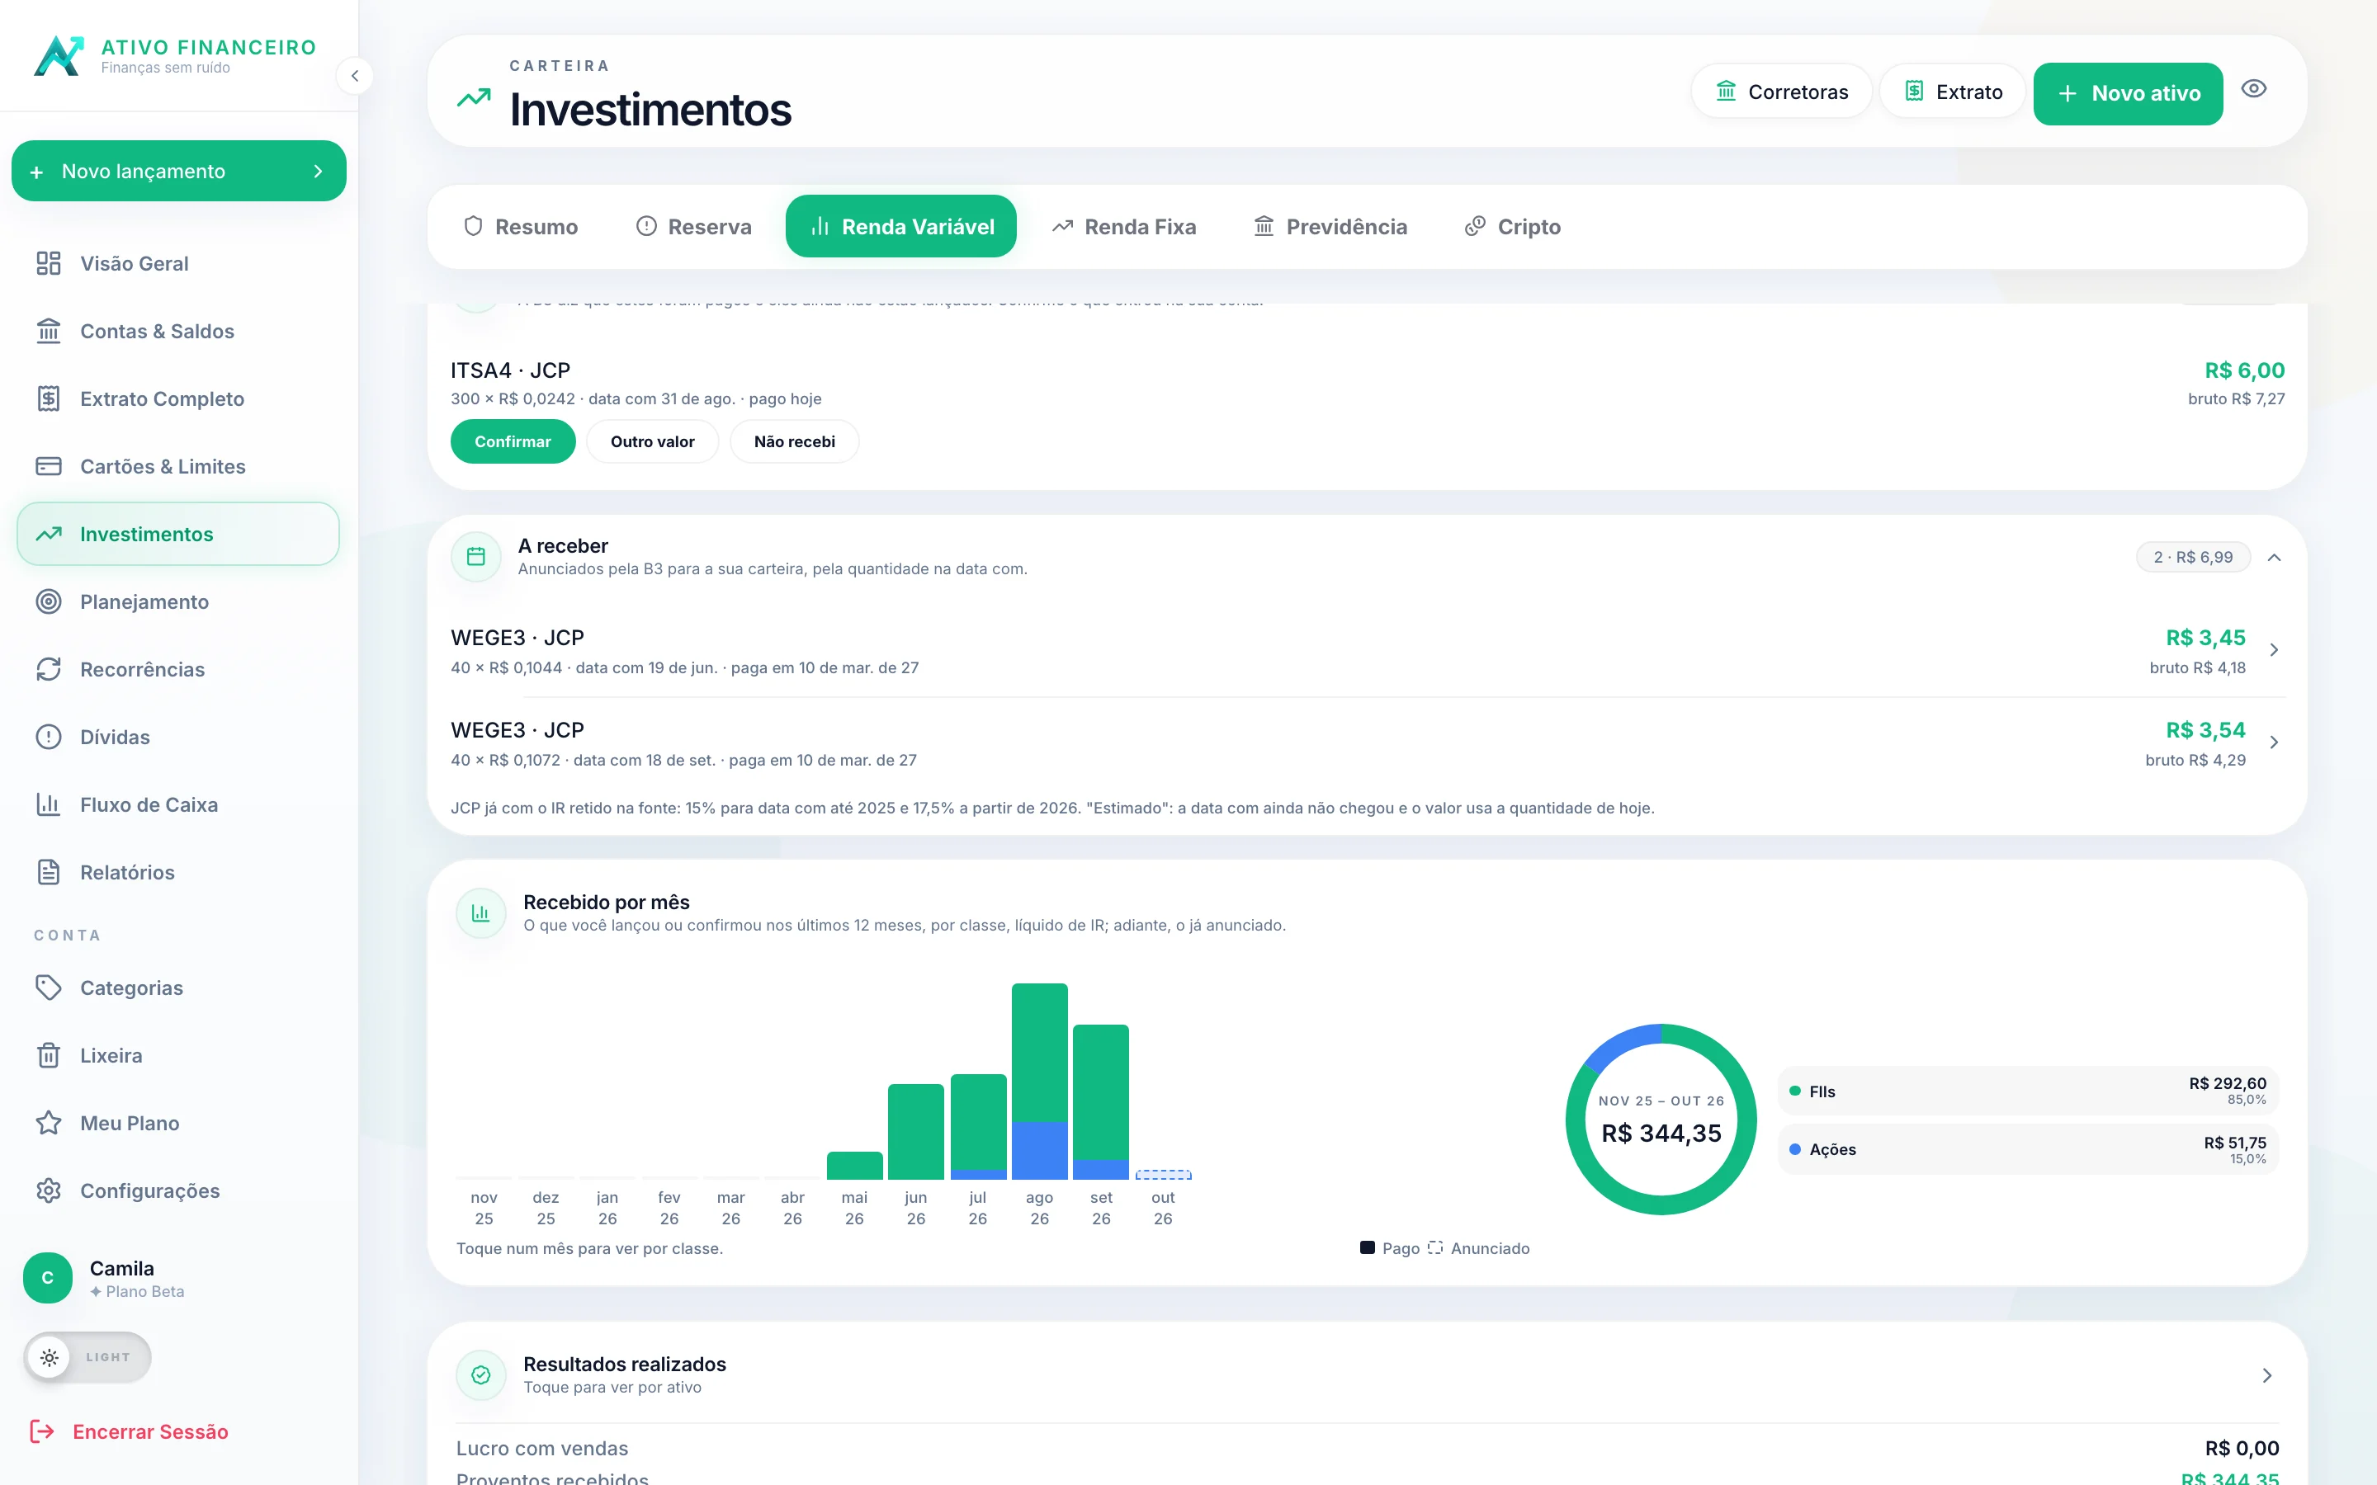Screen dimensions: 2377x1485
Task: Open the Extrato button in header
Action: [1953, 92]
